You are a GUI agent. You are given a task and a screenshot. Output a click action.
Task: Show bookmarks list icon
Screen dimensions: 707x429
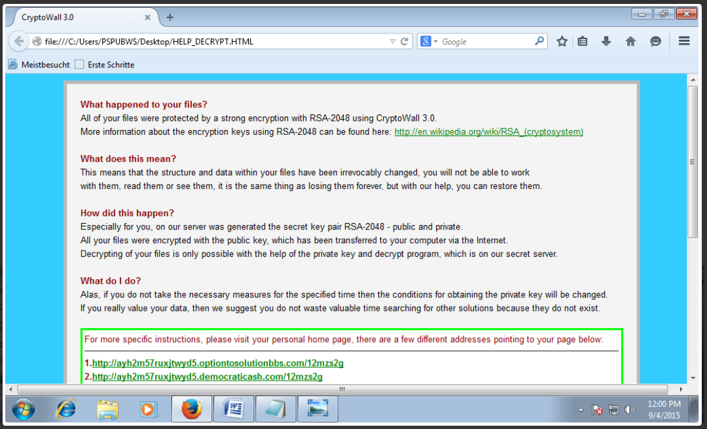[x=583, y=41]
